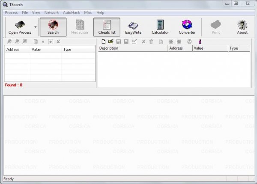Click the search results Type column header

(78, 50)
